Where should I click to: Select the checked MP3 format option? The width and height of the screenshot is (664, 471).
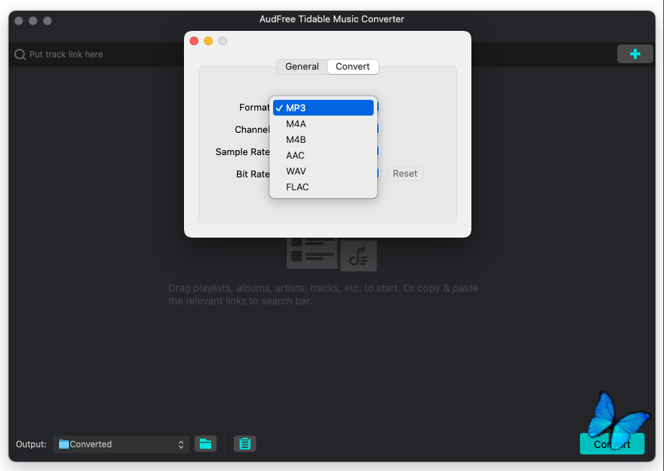click(x=323, y=108)
